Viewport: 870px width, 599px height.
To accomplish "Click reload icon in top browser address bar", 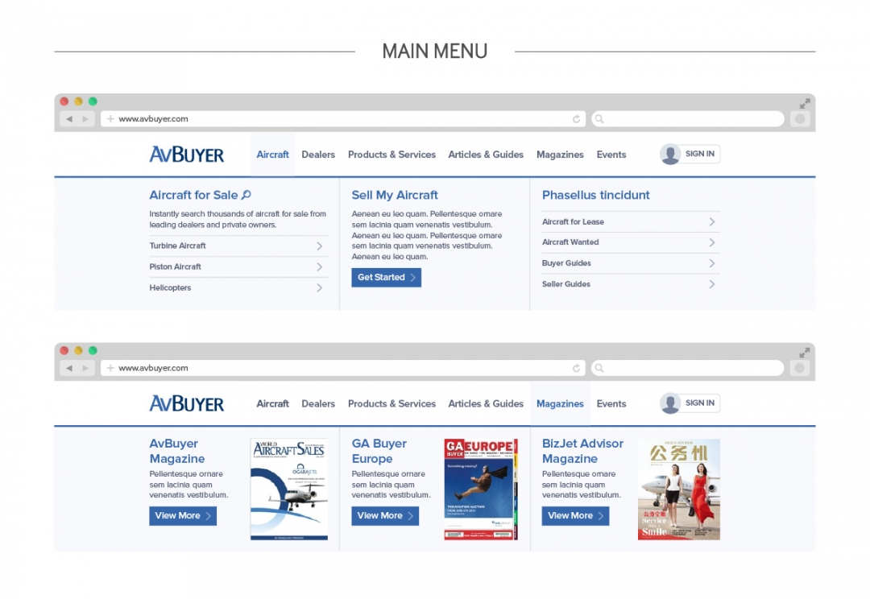I will coord(576,118).
